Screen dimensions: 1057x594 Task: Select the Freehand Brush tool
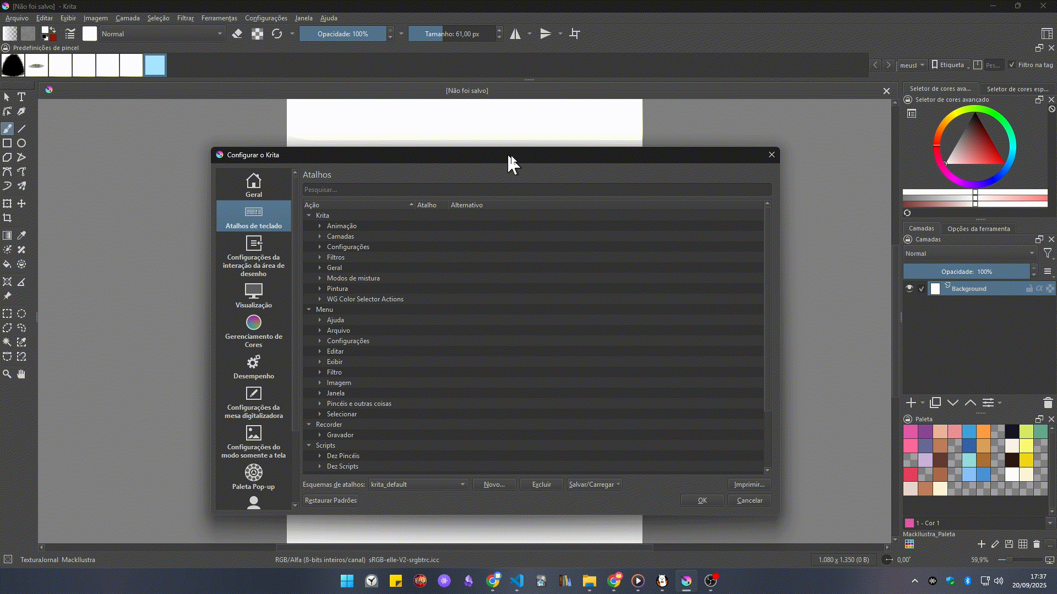coord(7,128)
